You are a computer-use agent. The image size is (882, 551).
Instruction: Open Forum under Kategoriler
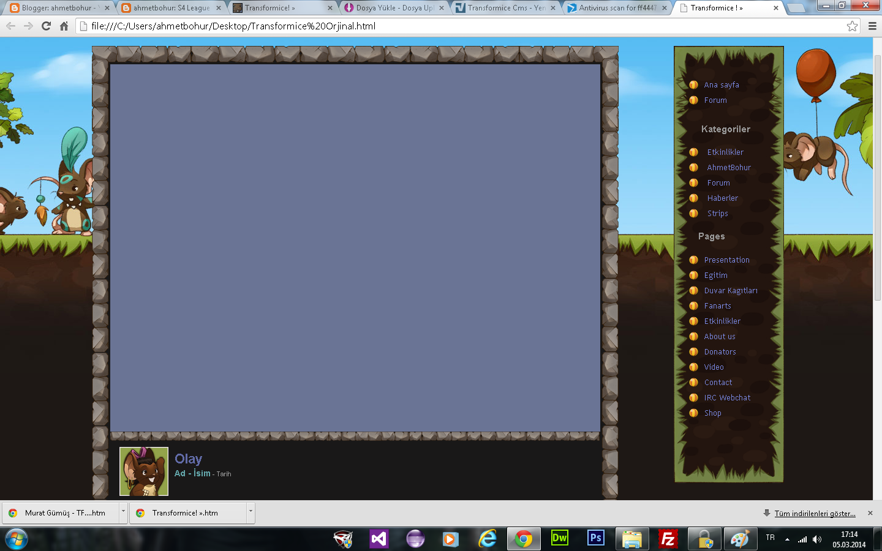(x=718, y=183)
